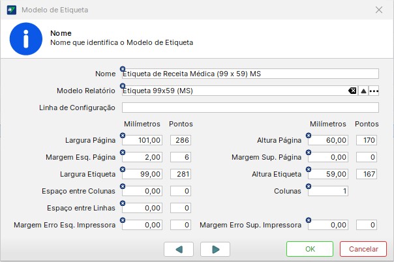The image size is (394, 262).
Task: Click required marker beside Largura Página
Action: click(x=123, y=136)
